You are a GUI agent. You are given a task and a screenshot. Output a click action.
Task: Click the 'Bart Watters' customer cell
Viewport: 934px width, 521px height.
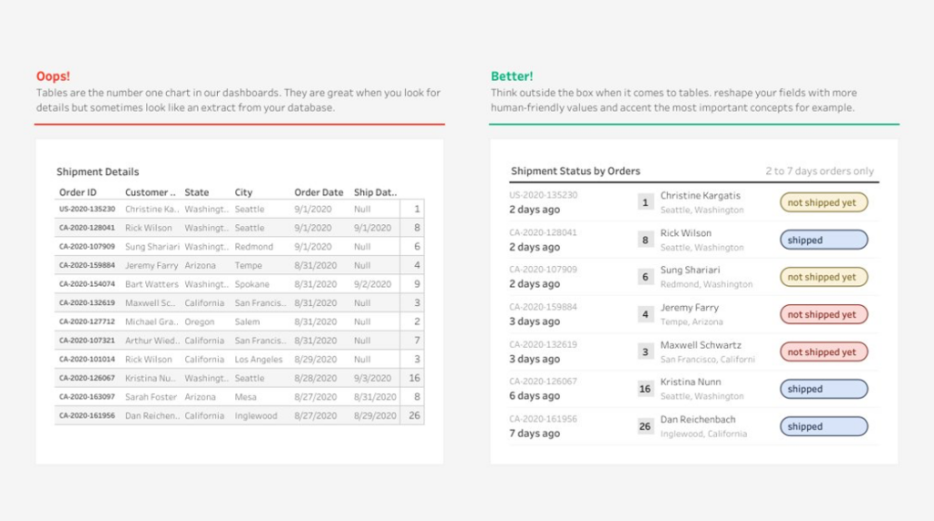pyautogui.click(x=151, y=283)
